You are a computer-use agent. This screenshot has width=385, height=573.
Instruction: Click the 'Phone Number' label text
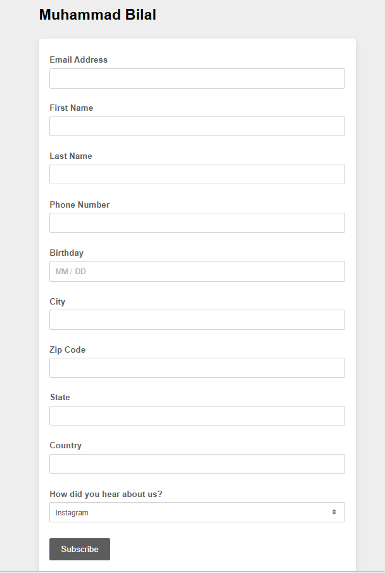(x=80, y=205)
